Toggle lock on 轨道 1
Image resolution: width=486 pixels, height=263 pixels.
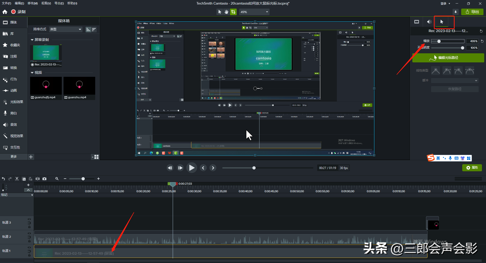click(29, 255)
